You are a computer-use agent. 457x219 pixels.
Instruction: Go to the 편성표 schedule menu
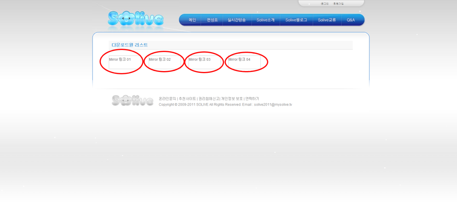point(212,20)
